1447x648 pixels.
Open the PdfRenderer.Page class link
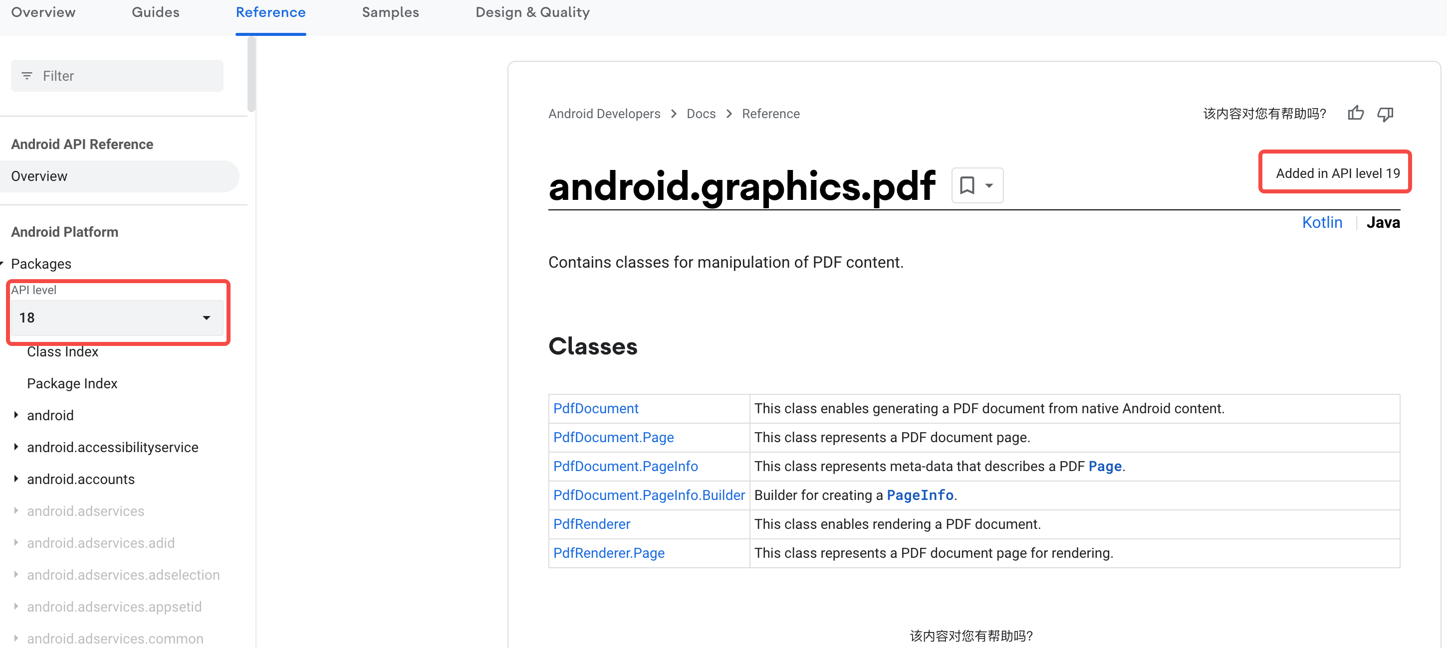[609, 553]
